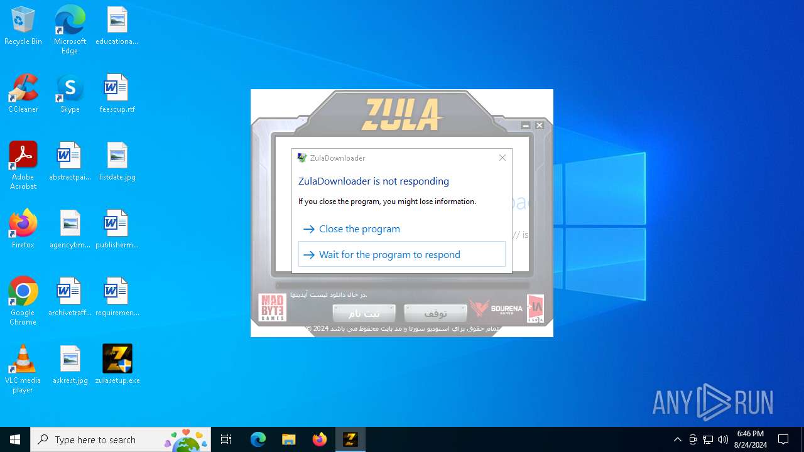
Task: Open Task View from the taskbar
Action: (226, 439)
